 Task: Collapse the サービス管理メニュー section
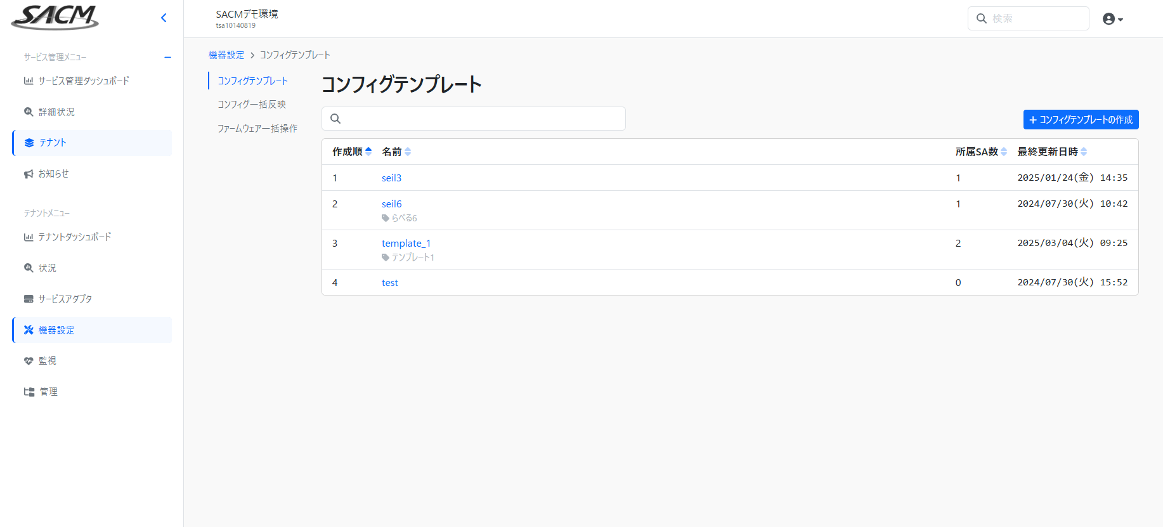tap(167, 57)
